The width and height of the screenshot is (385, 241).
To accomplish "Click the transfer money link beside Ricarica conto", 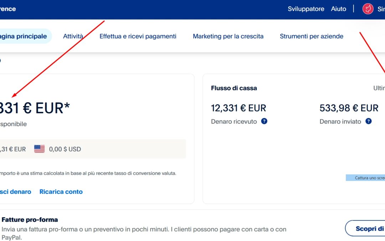I will pyautogui.click(x=15, y=192).
